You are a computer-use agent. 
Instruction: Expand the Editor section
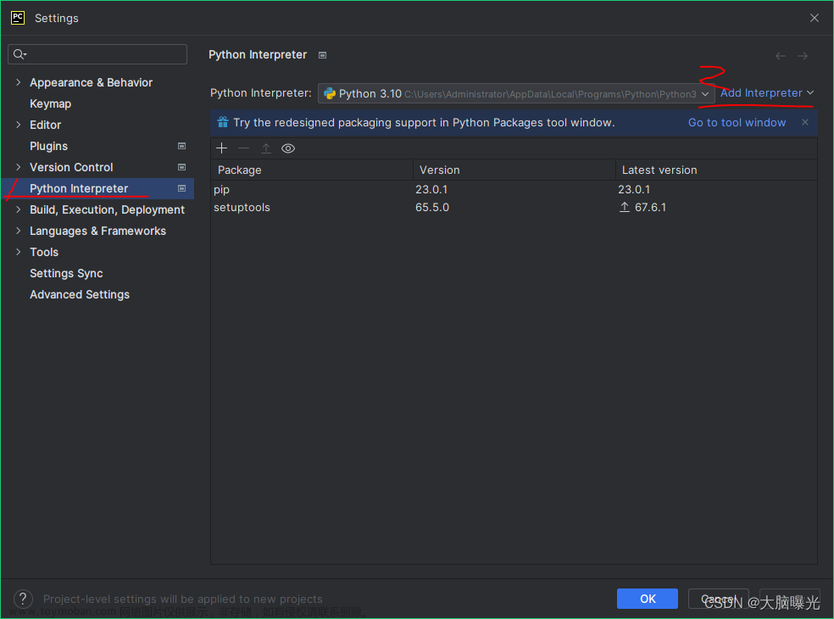coord(19,125)
